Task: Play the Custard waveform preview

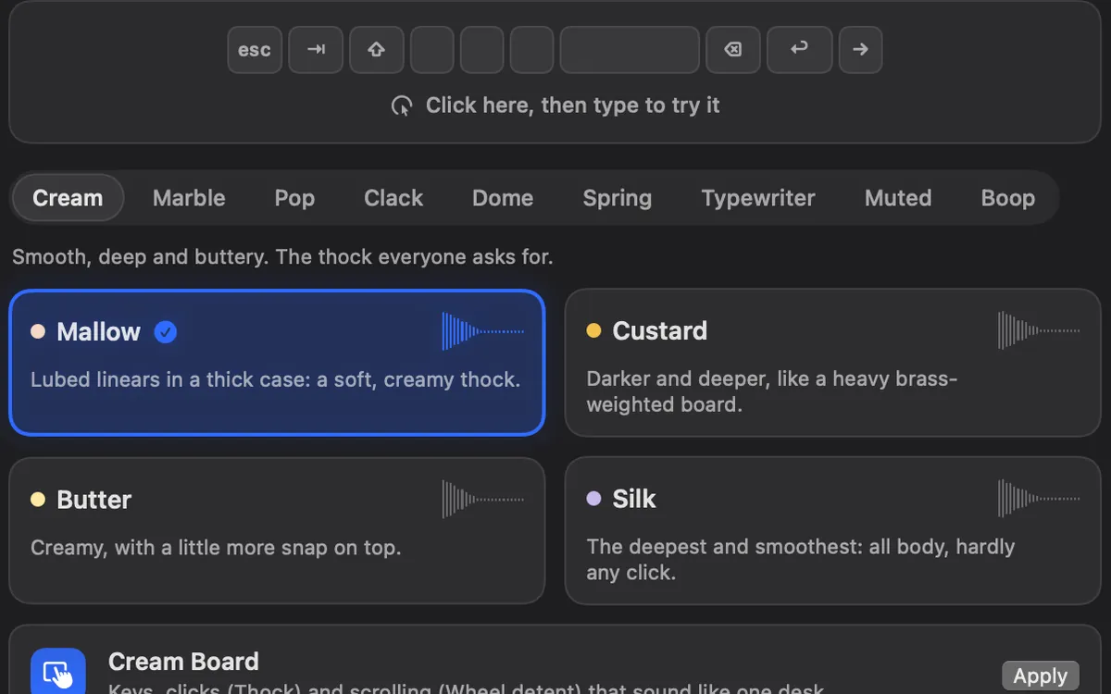Action: click(x=1039, y=330)
